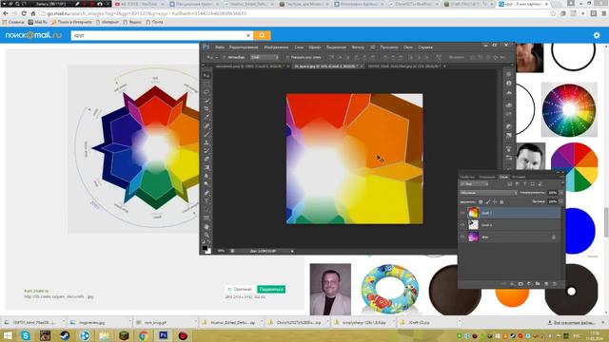The width and height of the screenshot is (609, 342).
Task: Clear the search query with the X
Action: pyautogui.click(x=248, y=35)
